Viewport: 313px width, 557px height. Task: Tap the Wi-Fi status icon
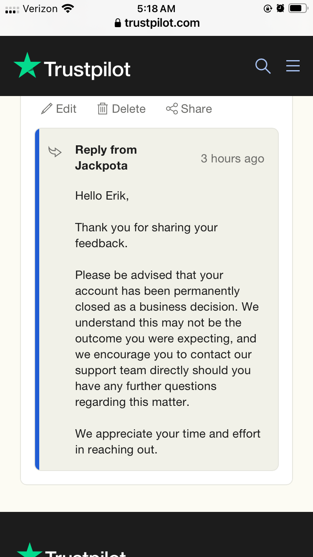(x=68, y=8)
